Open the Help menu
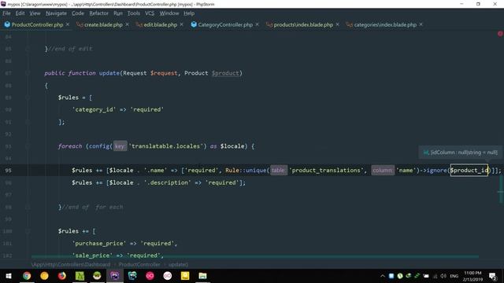Screen dimensions: 504x283 [x=189, y=13]
